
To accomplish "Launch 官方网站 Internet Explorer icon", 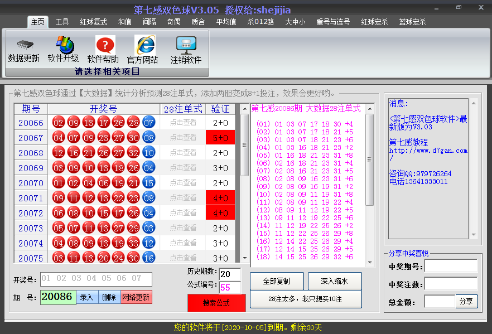I will 143,45.
